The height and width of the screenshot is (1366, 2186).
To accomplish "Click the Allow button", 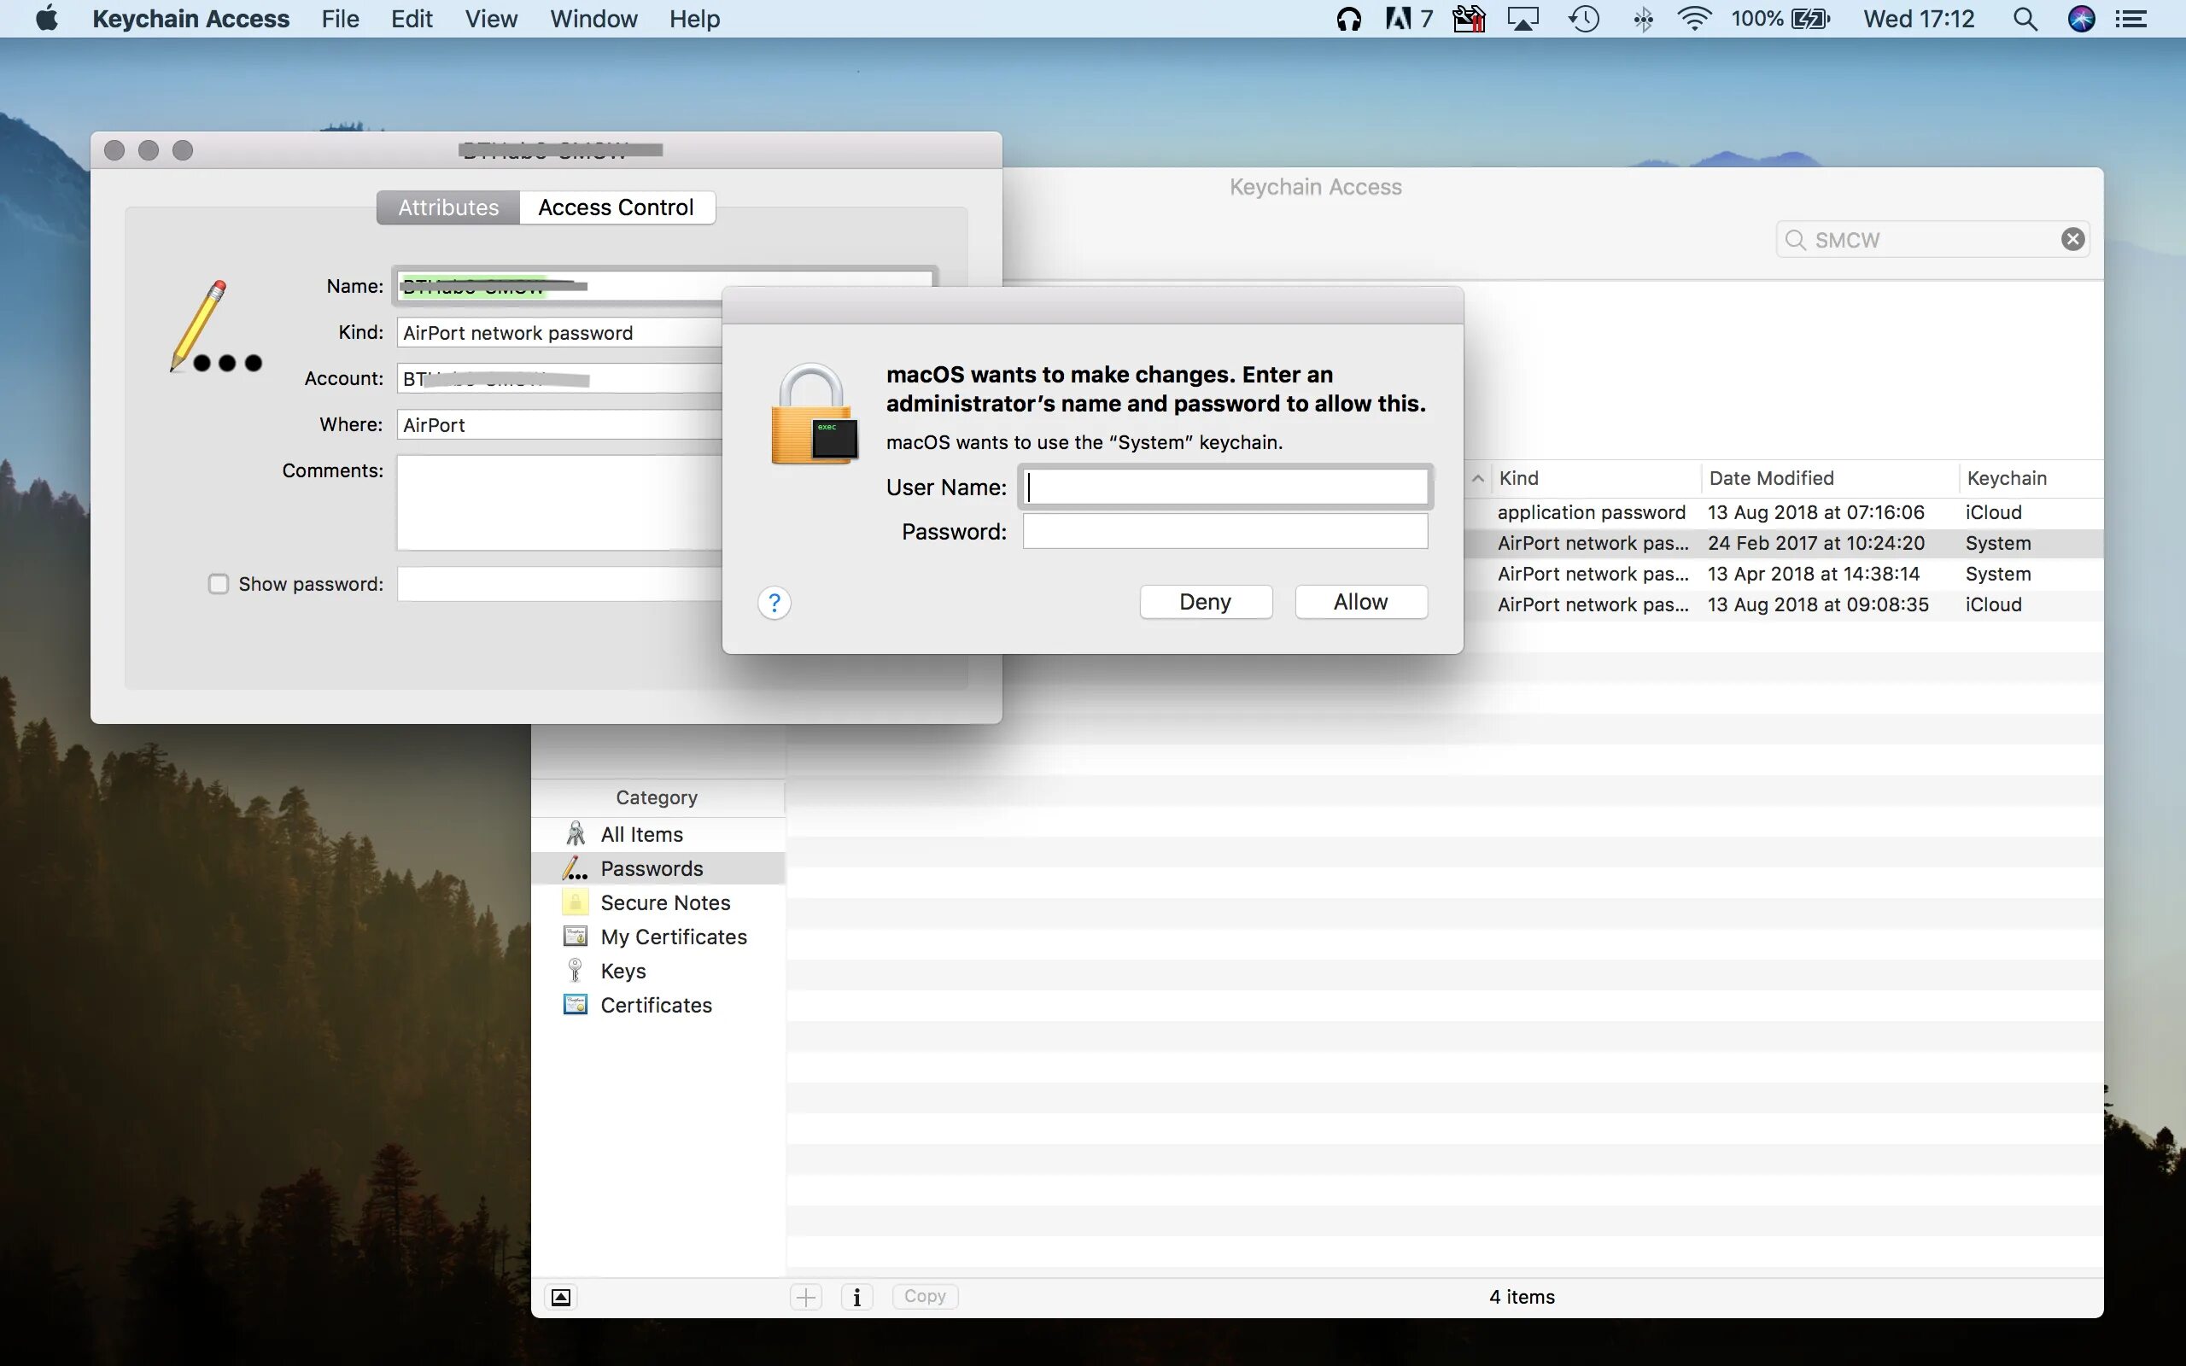I will coord(1360,602).
